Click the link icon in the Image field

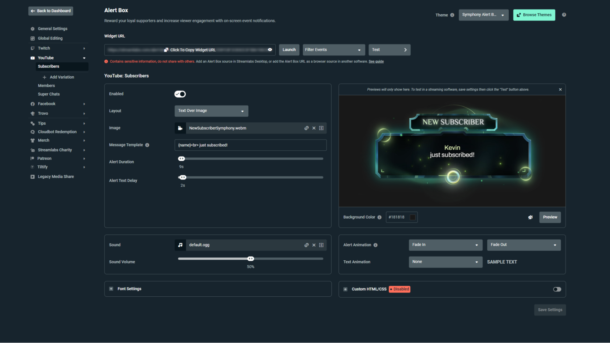coord(306,128)
